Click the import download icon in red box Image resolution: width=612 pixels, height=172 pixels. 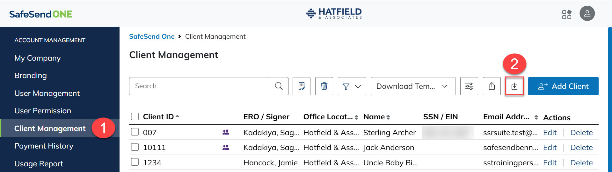click(x=514, y=86)
